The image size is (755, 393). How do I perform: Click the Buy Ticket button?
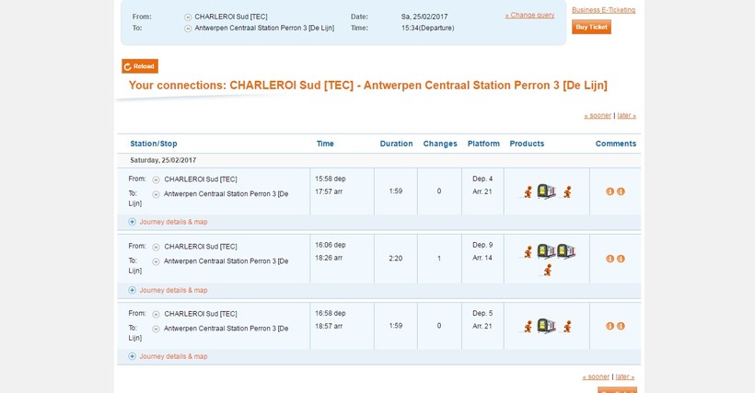click(591, 28)
